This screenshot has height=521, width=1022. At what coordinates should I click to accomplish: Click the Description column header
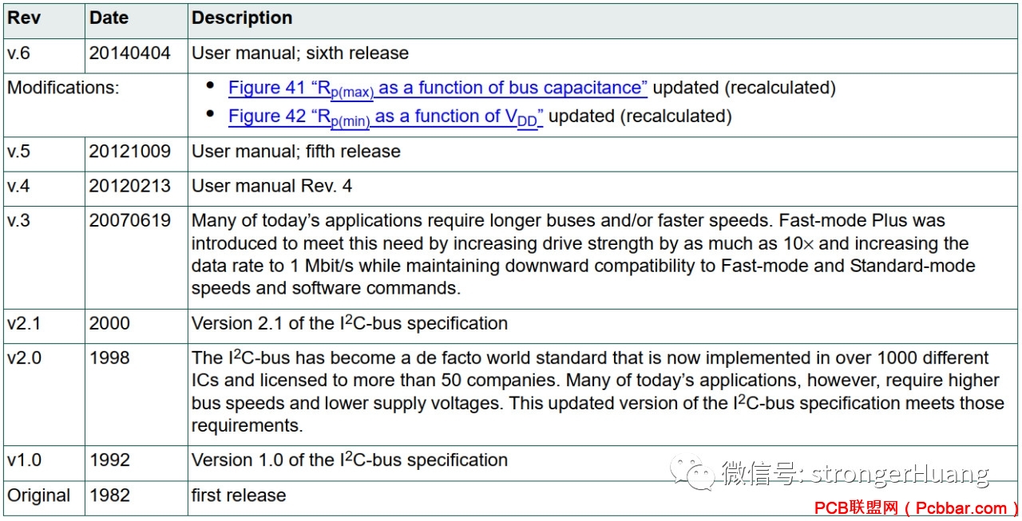click(603, 18)
